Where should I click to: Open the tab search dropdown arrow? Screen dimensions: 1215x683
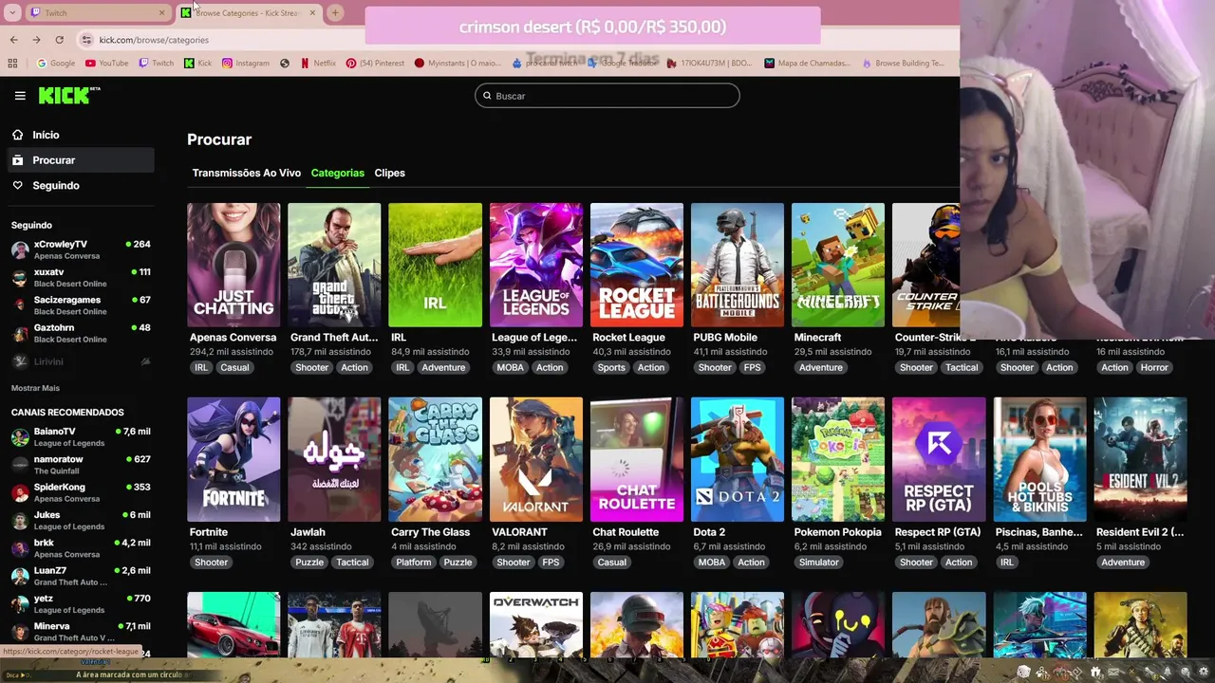coord(11,12)
